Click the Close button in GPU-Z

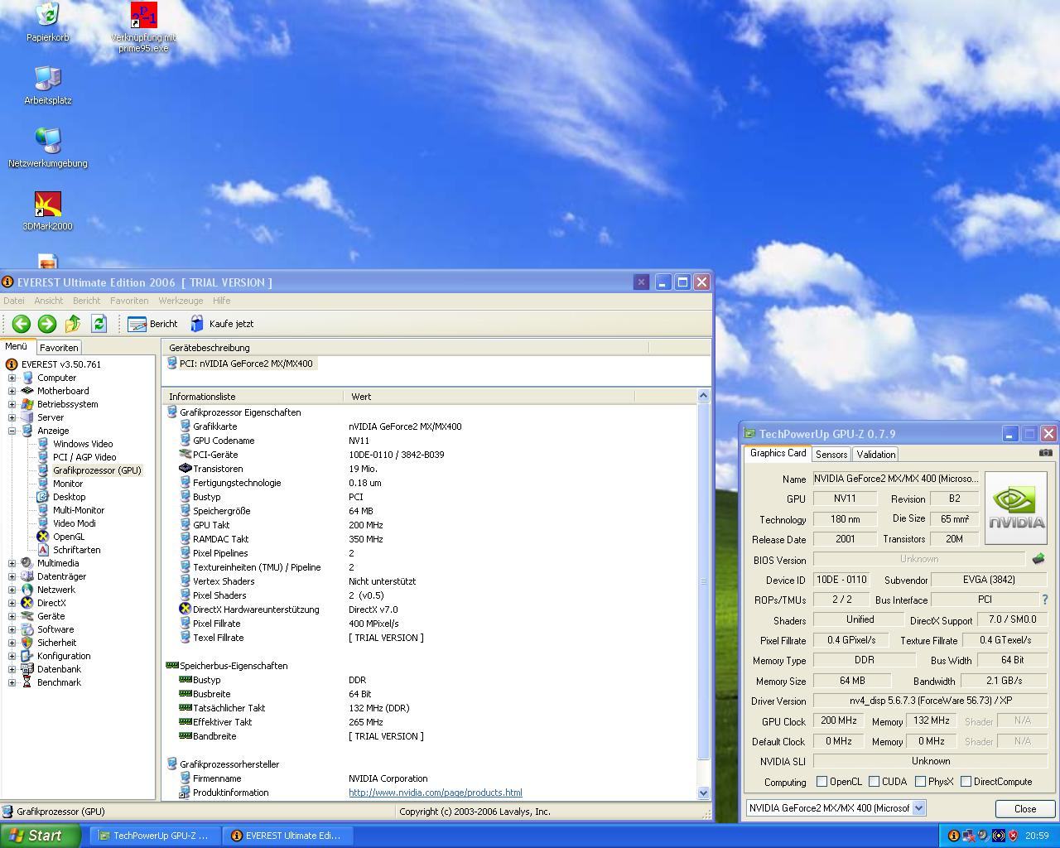(1024, 809)
